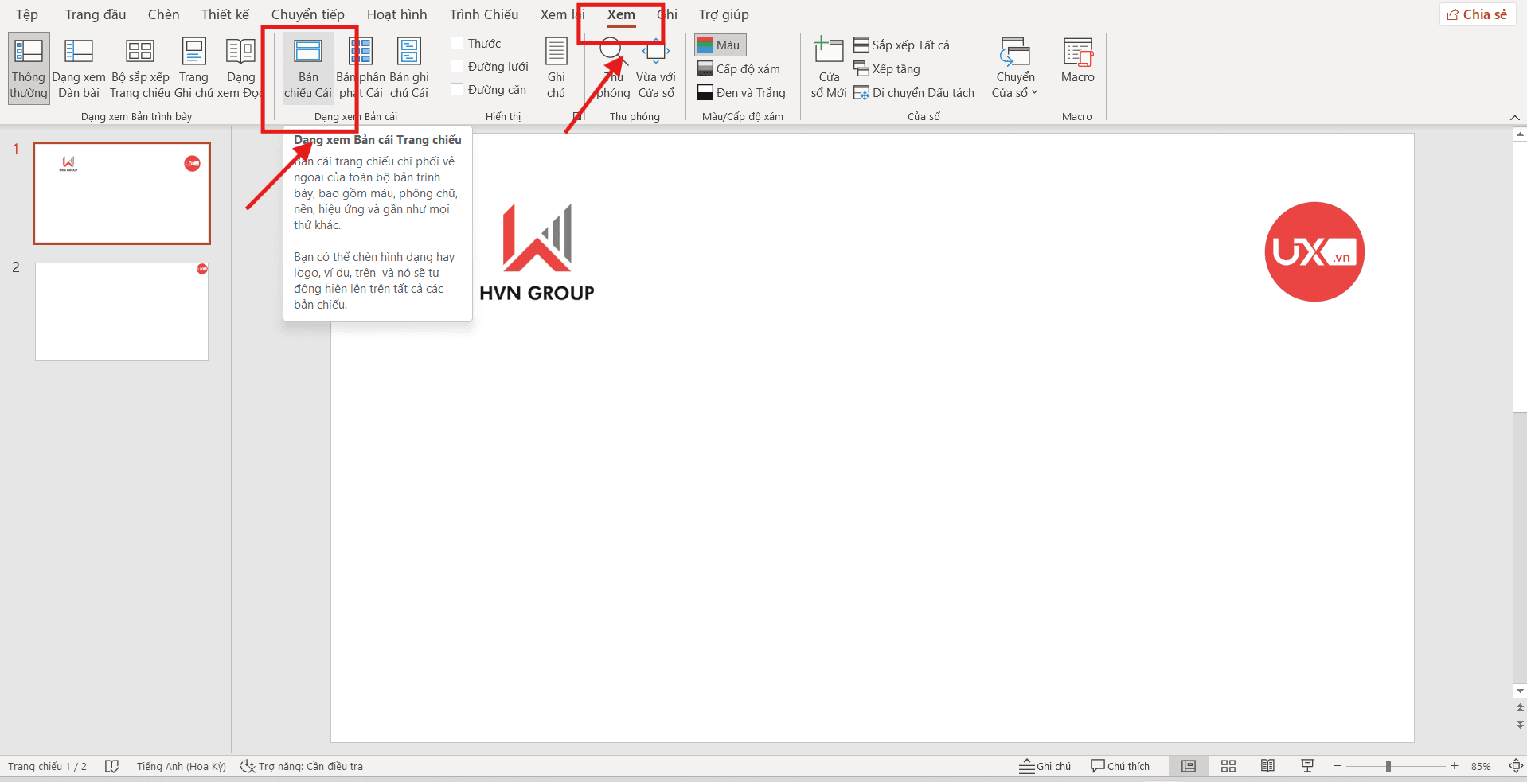The height and width of the screenshot is (782, 1527).
Task: Enable the Thước ruler checkbox
Action: [x=458, y=43]
